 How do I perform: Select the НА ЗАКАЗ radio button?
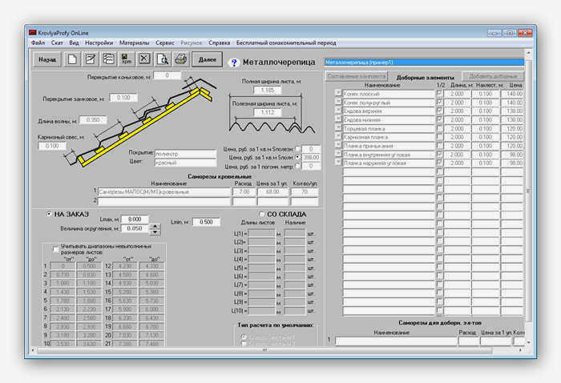pyautogui.click(x=49, y=214)
